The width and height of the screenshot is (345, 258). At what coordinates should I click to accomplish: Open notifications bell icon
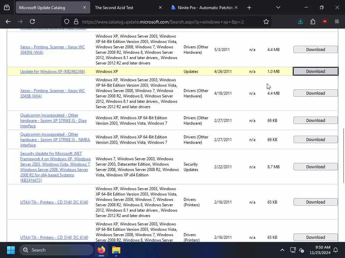pyautogui.click(x=336, y=250)
